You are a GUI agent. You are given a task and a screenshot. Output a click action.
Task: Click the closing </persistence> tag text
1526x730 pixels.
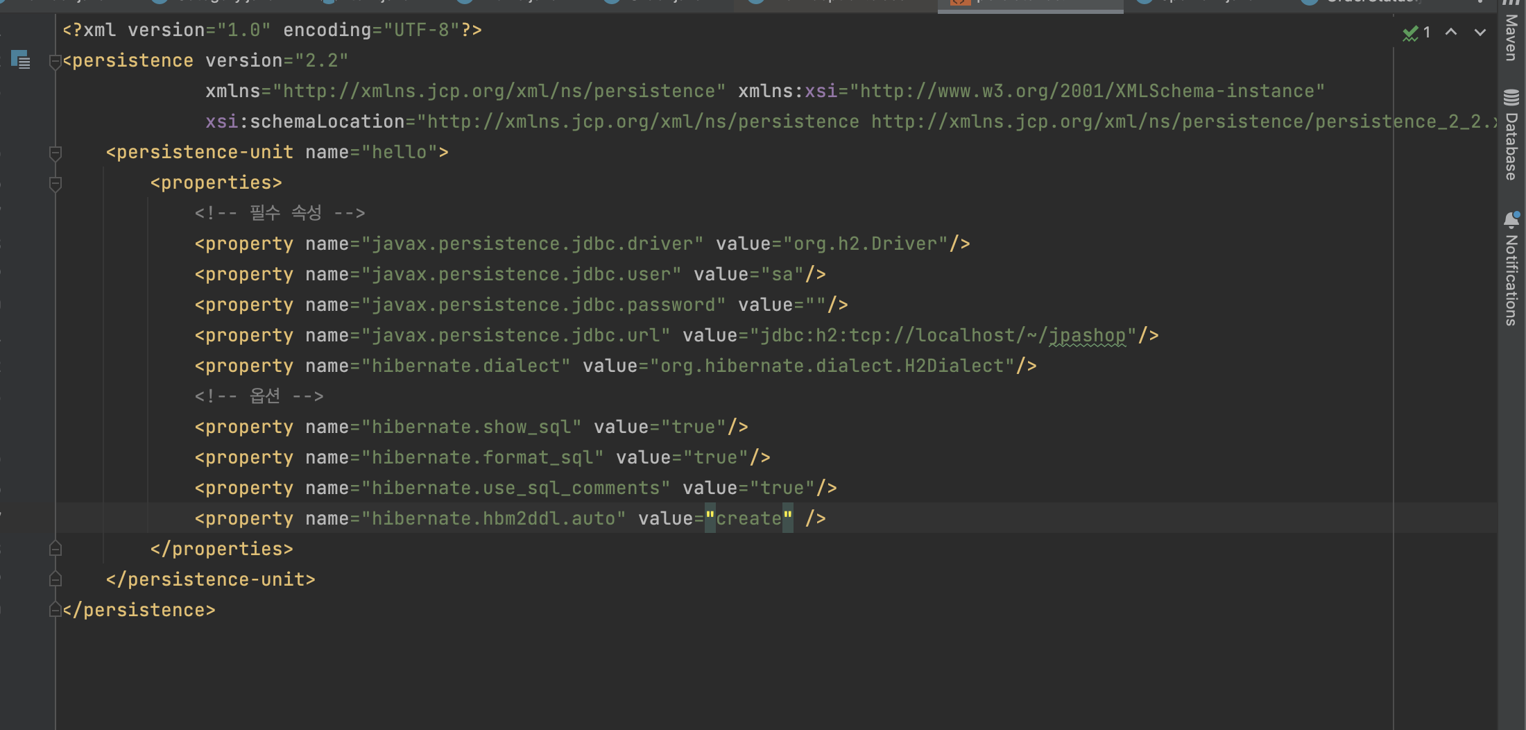(139, 611)
